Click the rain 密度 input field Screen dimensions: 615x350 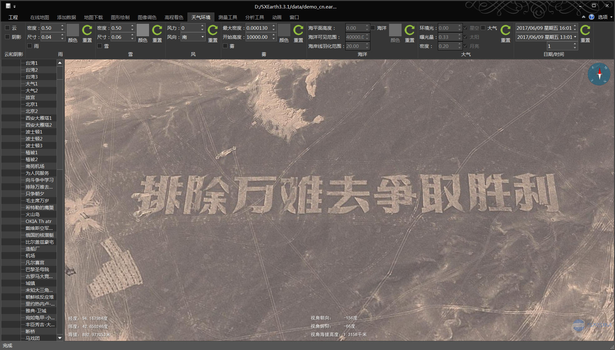point(50,28)
